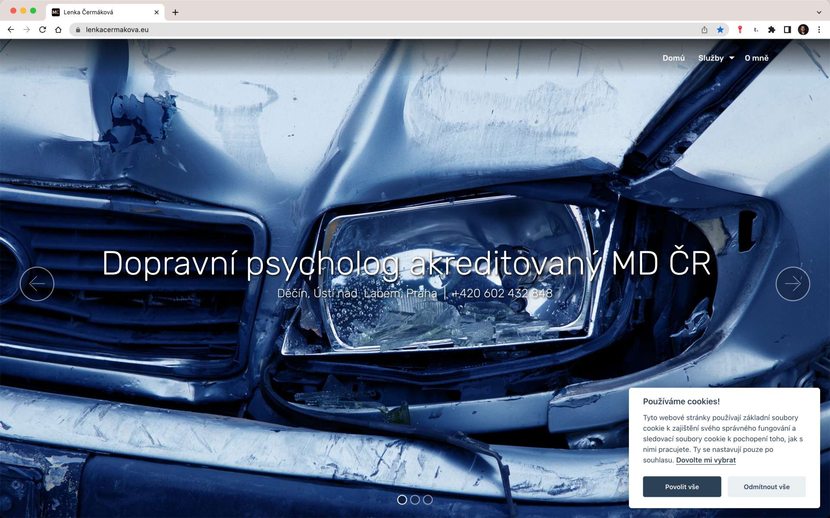Expand the Služby dropdown menu
Viewport: 830px width, 518px height.
point(716,58)
